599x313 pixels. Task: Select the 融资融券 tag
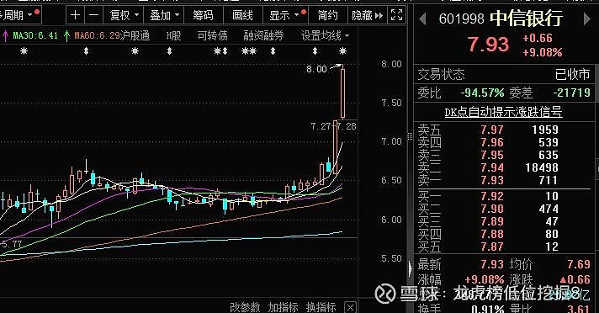(x=263, y=36)
